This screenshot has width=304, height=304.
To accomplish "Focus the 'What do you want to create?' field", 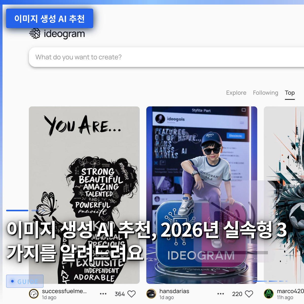I will click(166, 57).
